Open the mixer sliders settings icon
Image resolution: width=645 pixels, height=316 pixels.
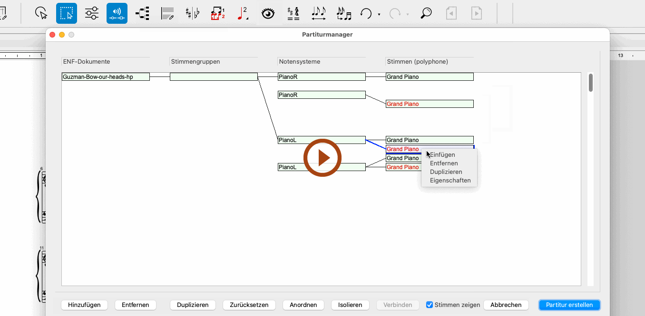pyautogui.click(x=92, y=13)
